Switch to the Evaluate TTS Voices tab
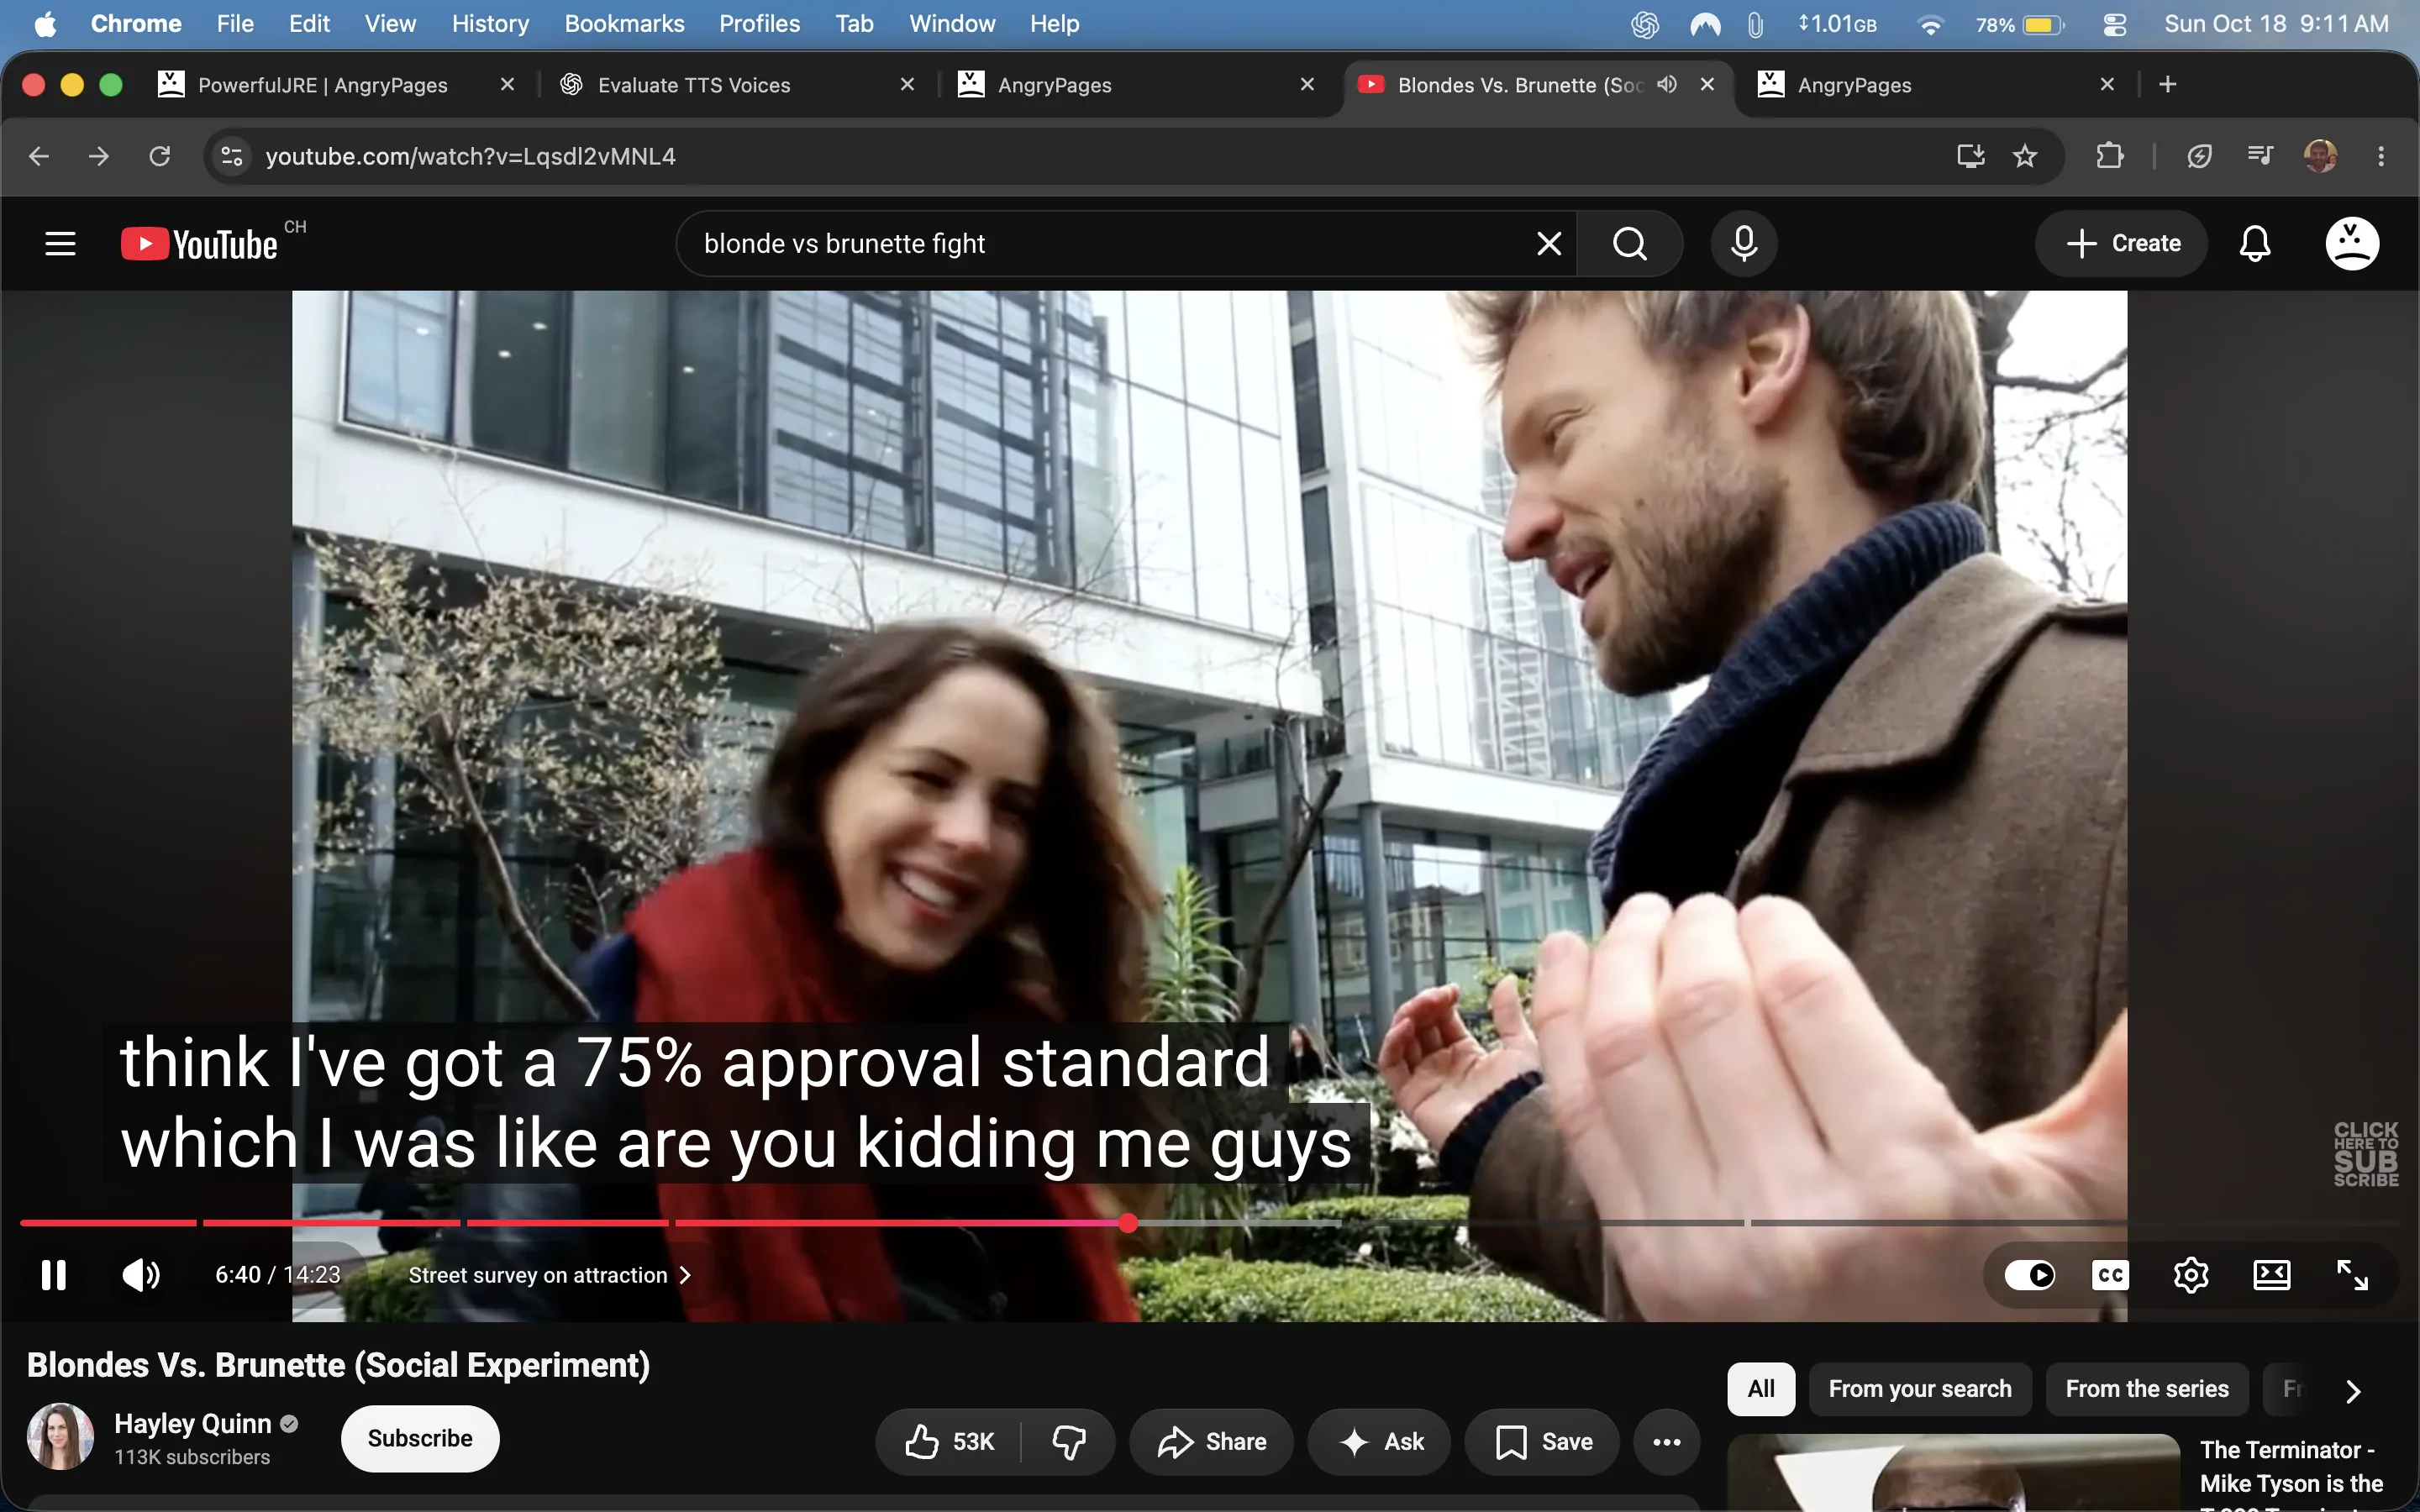The height and width of the screenshot is (1512, 2420). pyautogui.click(x=738, y=85)
